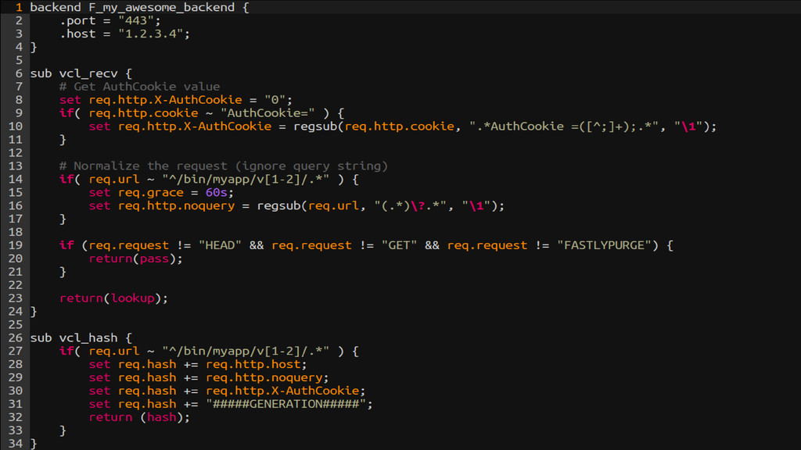The height and width of the screenshot is (450, 801).
Task: Click req.http.host on line 28
Action: click(253, 365)
